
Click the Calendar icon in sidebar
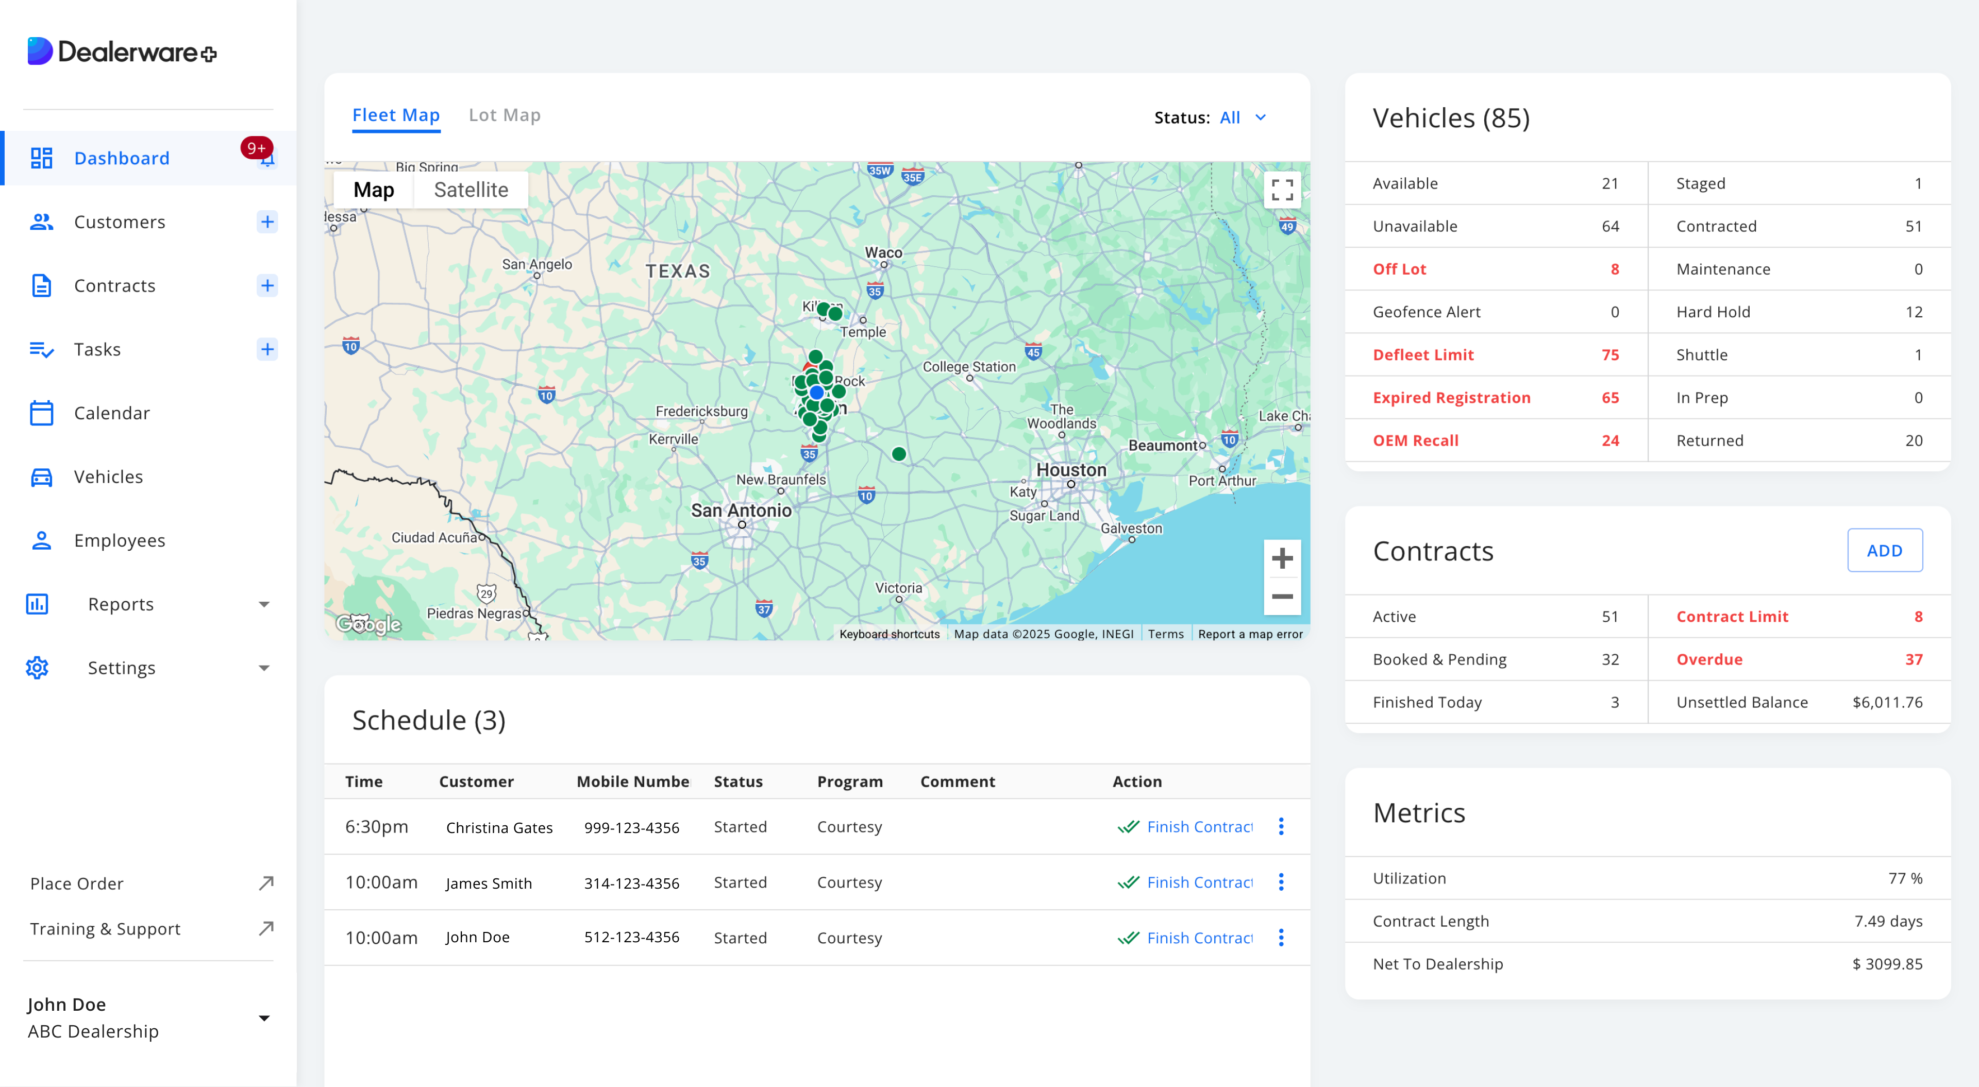tap(41, 413)
